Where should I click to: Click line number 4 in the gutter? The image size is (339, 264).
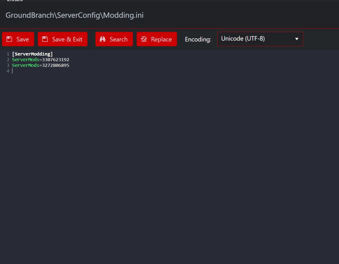tap(8, 71)
